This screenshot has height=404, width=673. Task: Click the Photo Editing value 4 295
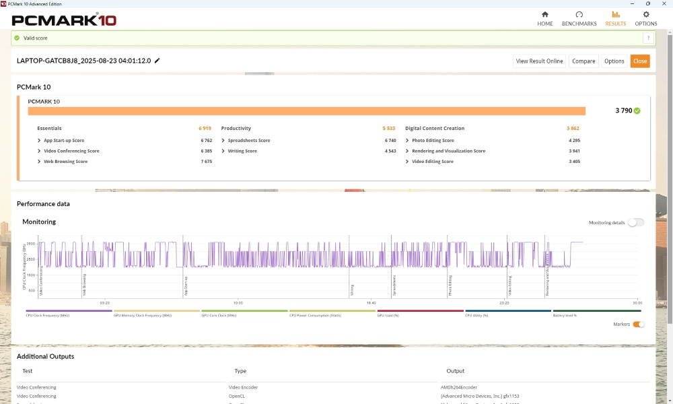coord(574,141)
